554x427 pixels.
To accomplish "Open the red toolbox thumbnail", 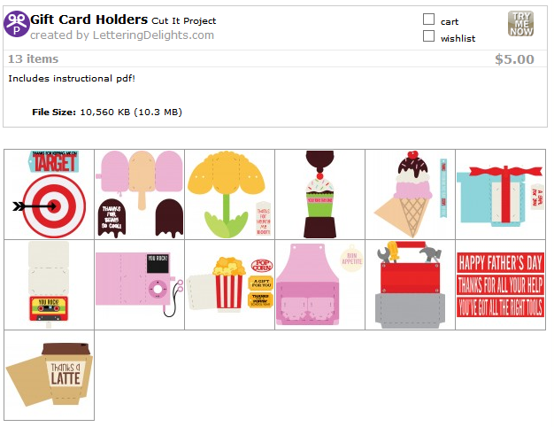I will (x=411, y=284).
